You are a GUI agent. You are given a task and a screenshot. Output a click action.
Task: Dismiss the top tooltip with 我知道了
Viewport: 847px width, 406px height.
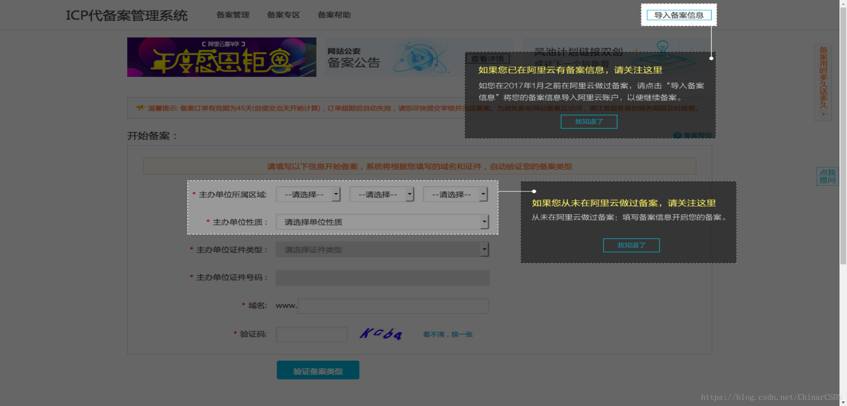[589, 121]
